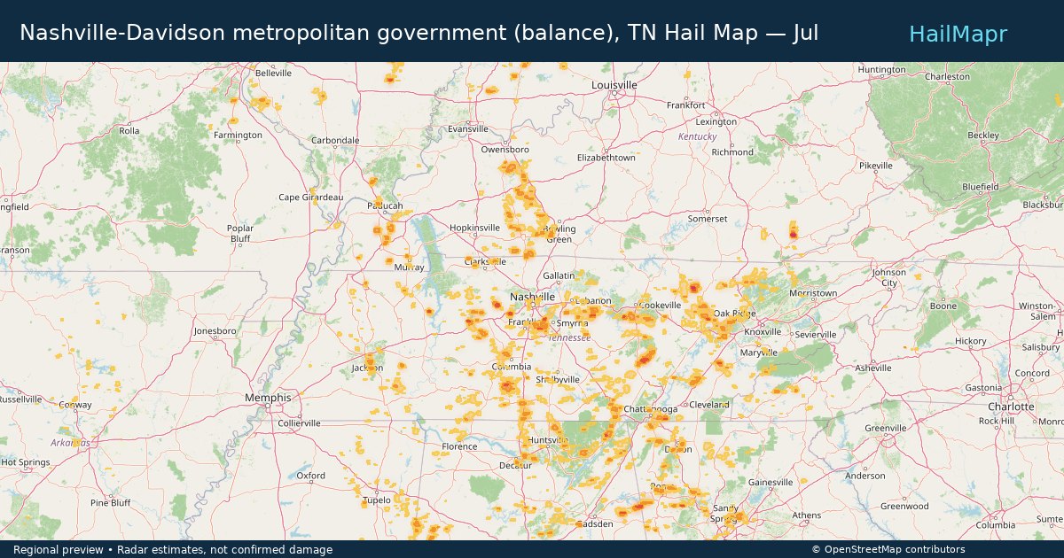Click the Gainesville city label

click(771, 482)
